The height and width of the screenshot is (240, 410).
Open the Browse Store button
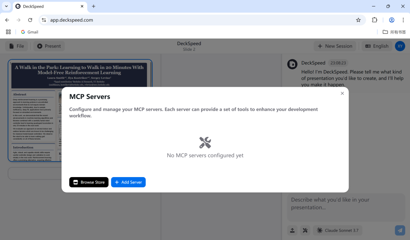click(x=88, y=182)
